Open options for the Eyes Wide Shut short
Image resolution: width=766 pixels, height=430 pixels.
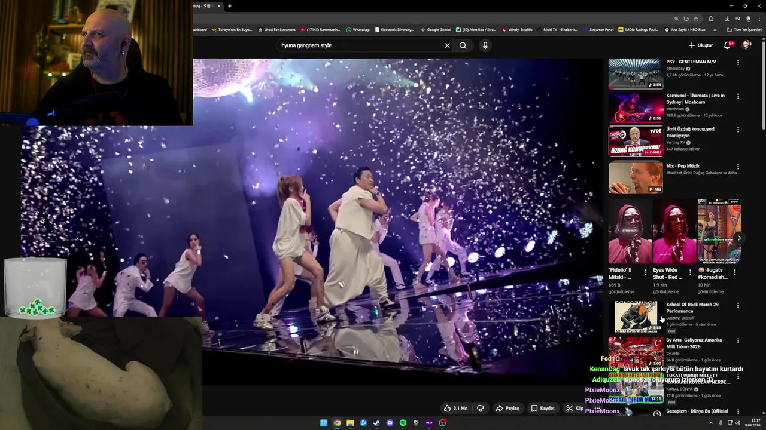click(690, 272)
